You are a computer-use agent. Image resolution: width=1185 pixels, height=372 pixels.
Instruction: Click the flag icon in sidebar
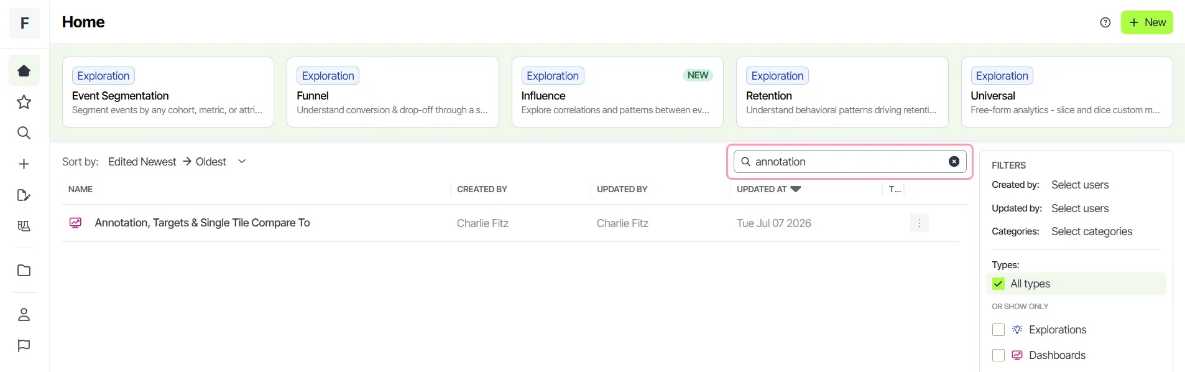pyautogui.click(x=24, y=345)
